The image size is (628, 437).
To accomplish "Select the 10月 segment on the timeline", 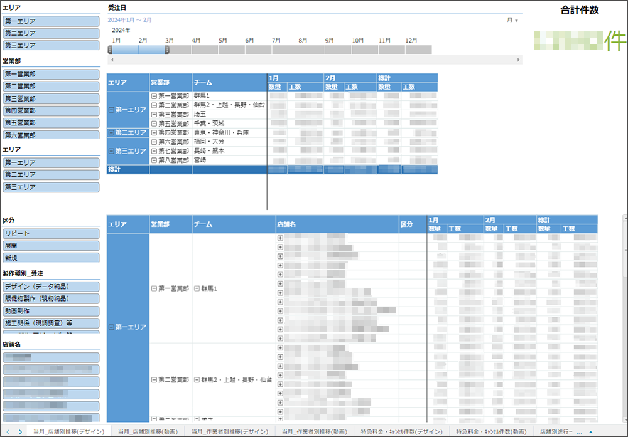I will tap(365, 50).
